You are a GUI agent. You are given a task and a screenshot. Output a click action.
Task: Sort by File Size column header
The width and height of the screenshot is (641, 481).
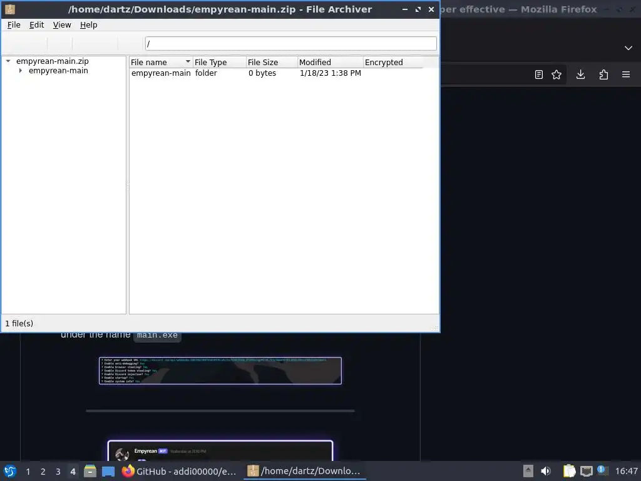(272, 62)
